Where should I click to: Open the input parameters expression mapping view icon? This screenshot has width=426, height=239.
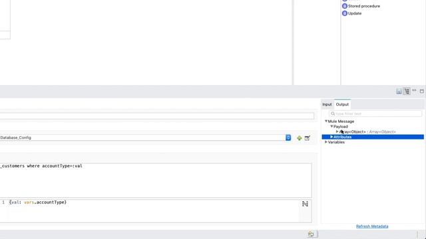[305, 204]
